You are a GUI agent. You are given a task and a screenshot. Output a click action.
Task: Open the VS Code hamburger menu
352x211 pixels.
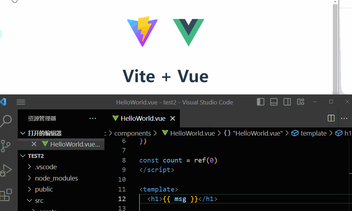21,102
